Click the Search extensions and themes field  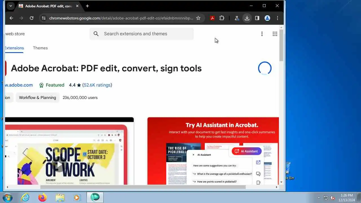click(142, 34)
